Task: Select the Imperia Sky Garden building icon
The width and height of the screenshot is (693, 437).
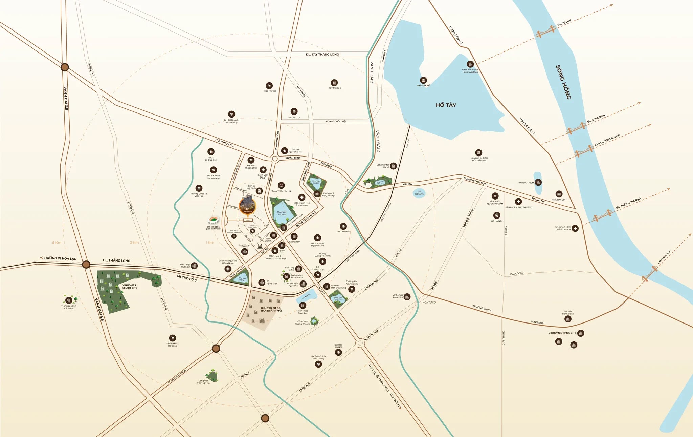Action: (568, 319)
